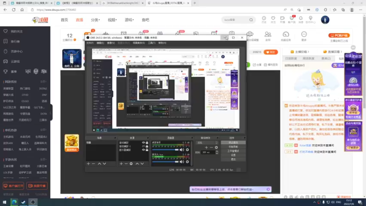366x206 pixels.
Task: Open OBS settings button 设置
Action: (233, 155)
